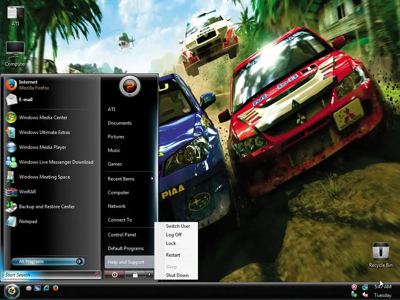Click the padlock lock button
The height and width of the screenshot is (300, 400).
click(135, 275)
